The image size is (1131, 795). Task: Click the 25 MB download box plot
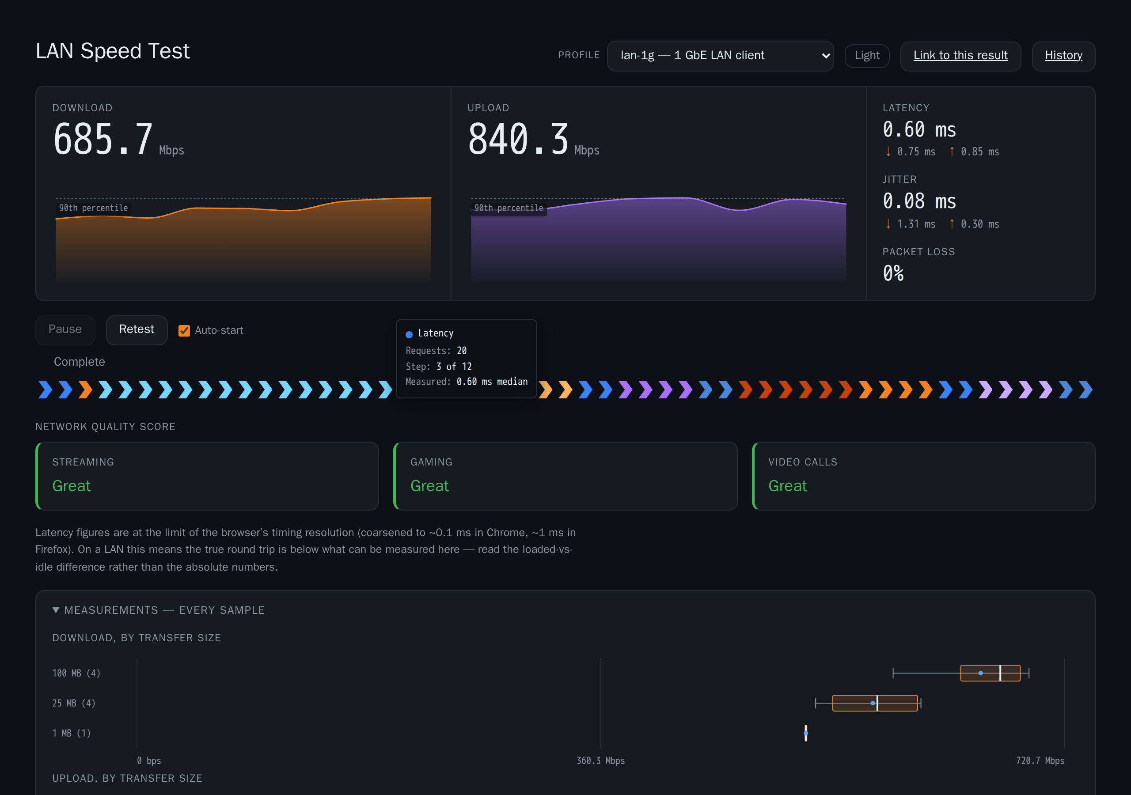pos(875,703)
